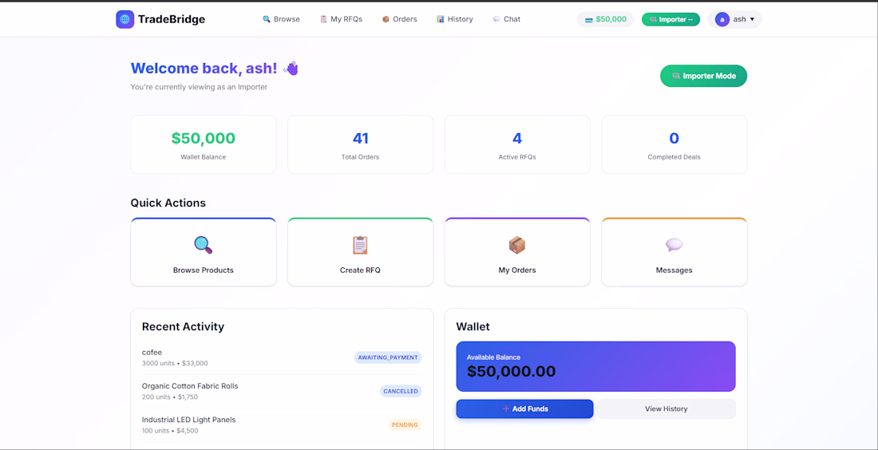Click the speech bubble icon beside Chat
878x450 pixels.
point(496,19)
